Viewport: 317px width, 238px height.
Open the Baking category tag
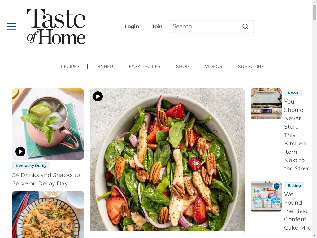coord(294,186)
